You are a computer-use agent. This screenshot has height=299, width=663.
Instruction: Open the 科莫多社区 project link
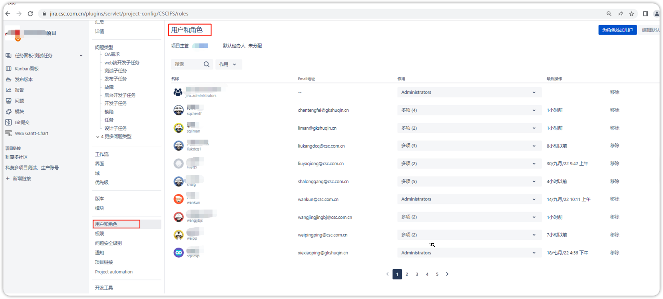pyautogui.click(x=16, y=157)
